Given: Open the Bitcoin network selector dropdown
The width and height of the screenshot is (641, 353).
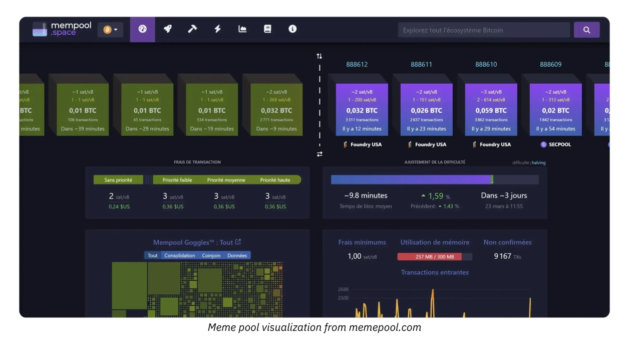Looking at the screenshot, I should (x=110, y=30).
